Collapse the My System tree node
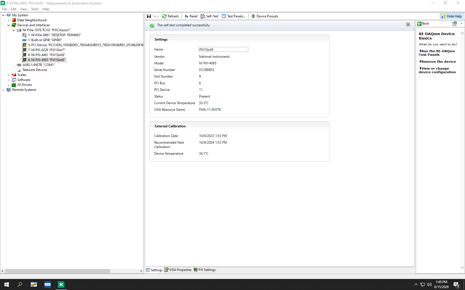This screenshot has width=465, height=290. pyautogui.click(x=3, y=15)
